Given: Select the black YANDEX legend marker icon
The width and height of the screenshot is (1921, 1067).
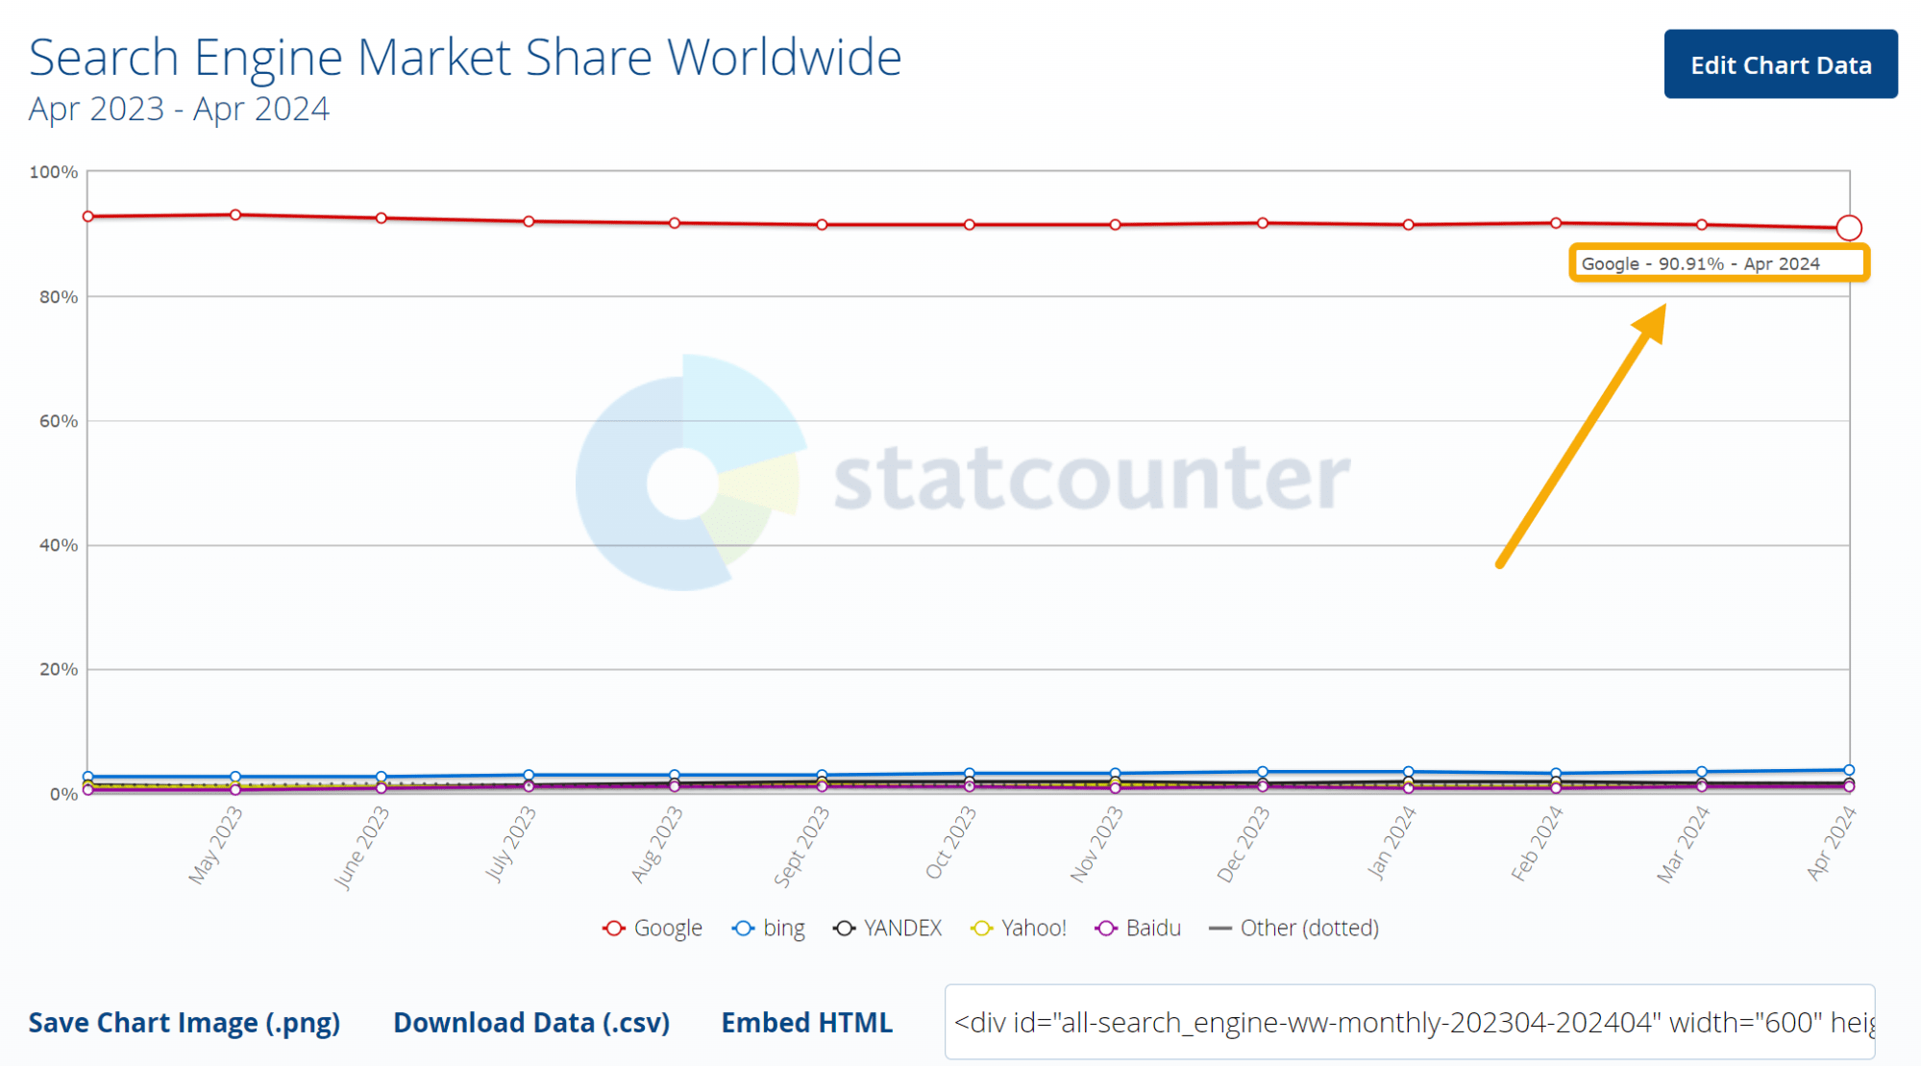Looking at the screenshot, I should tap(843, 928).
